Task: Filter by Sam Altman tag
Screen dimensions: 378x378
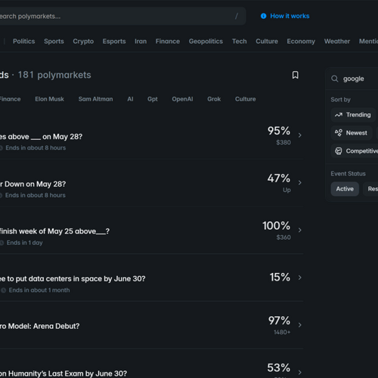Action: (x=95, y=99)
